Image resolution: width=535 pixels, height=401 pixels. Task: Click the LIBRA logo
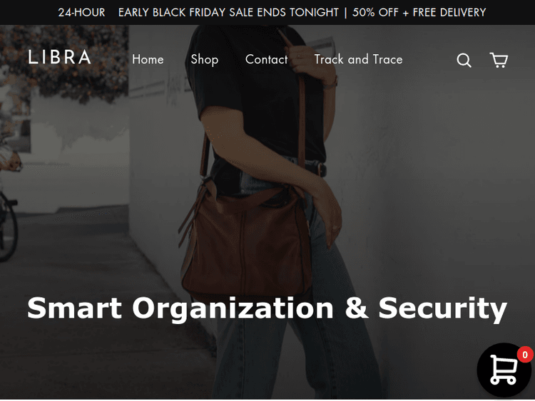59,57
